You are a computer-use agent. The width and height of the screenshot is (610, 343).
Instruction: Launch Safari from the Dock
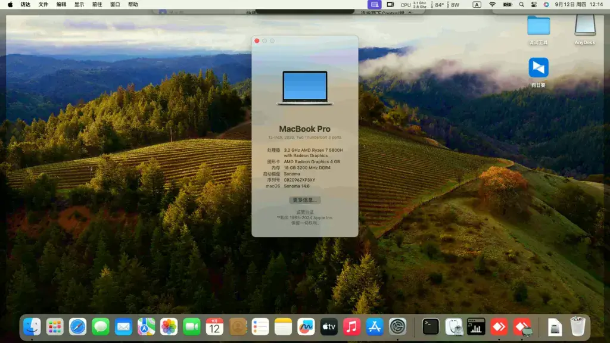tap(78, 327)
